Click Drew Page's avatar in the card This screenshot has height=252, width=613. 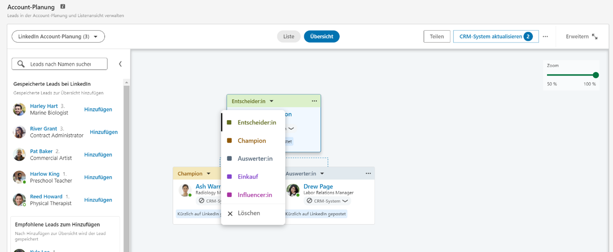tap(293, 190)
